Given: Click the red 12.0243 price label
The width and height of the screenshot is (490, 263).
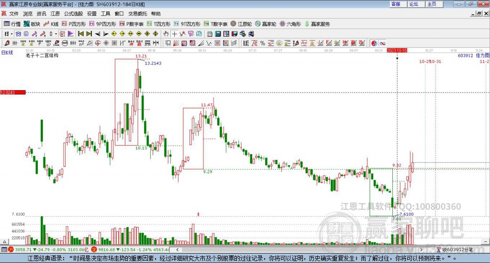Looking at the screenshot, I should coord(13,92).
